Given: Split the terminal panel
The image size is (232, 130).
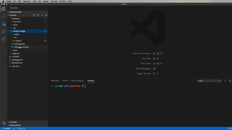Looking at the screenshot, I should [x=230, y=81].
